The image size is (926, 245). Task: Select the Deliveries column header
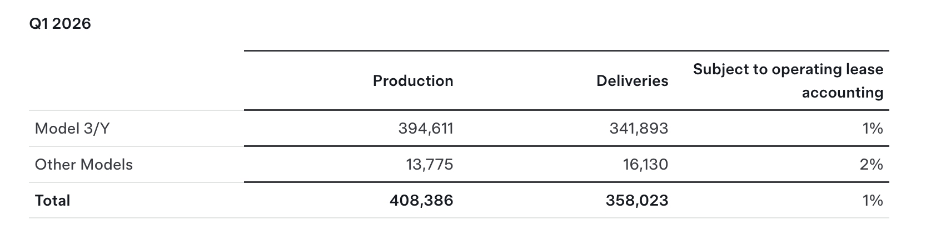[632, 81]
